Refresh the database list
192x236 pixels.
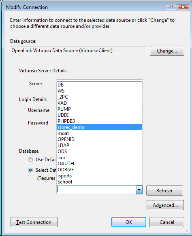click(x=164, y=191)
